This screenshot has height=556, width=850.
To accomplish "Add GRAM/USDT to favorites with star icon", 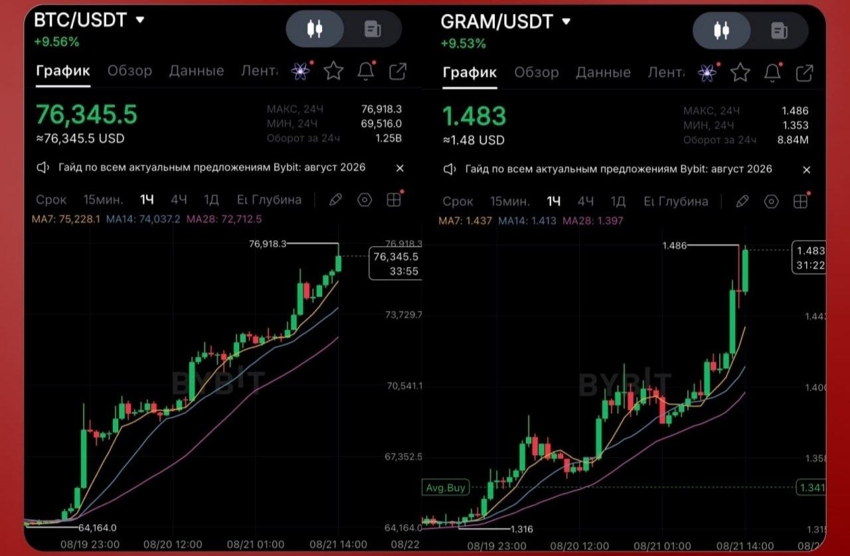I will [x=740, y=72].
